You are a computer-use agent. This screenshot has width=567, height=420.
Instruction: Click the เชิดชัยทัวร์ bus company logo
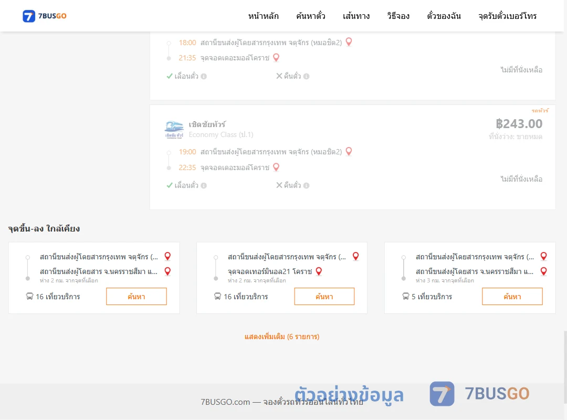[174, 130]
